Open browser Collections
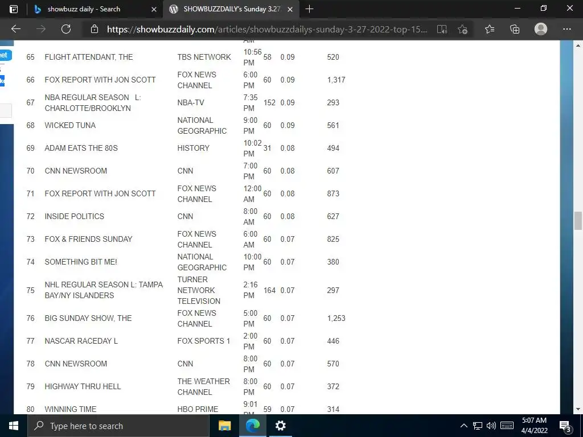 point(515,29)
